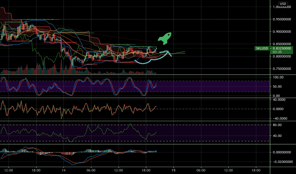The width and height of the screenshot is (296, 174).
Task: Click the 0.75000000 price axis label
Action: pos(282,69)
